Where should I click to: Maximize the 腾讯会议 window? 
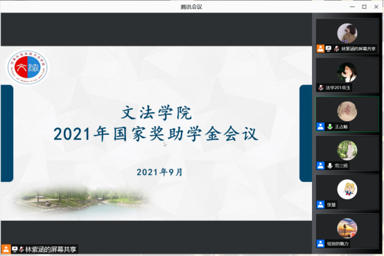365,7
